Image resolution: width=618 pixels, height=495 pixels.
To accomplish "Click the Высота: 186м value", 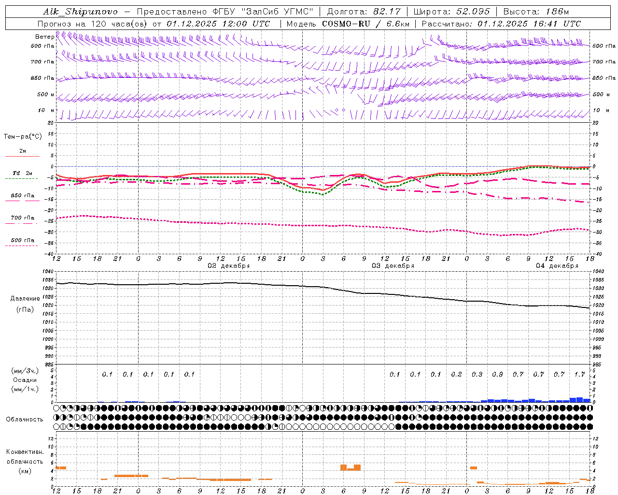I will (x=536, y=12).
